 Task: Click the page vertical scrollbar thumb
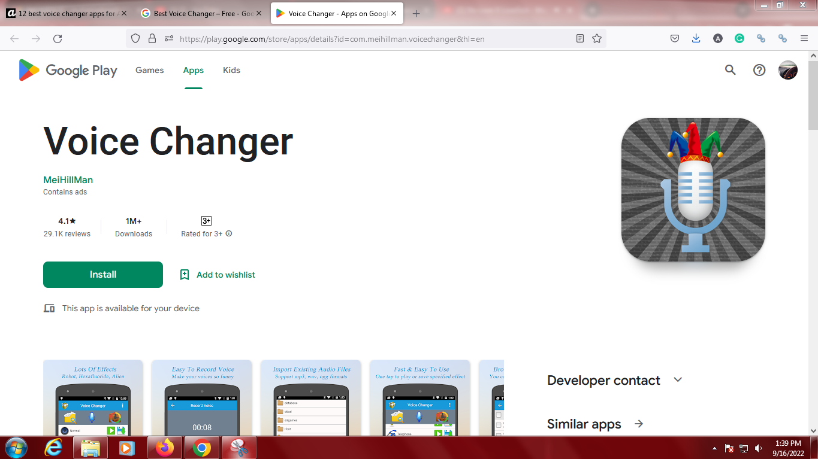(813, 96)
